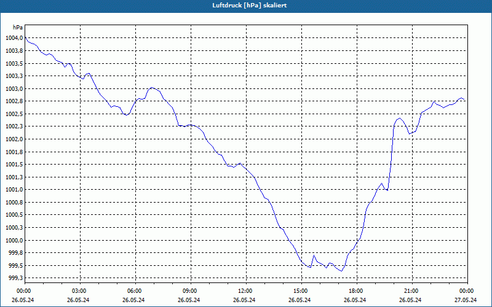
Task: Click the 26.05.24 date under 06:00
Action: click(x=133, y=300)
